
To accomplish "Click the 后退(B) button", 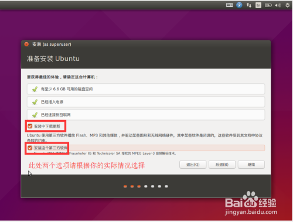I will (222, 165).
